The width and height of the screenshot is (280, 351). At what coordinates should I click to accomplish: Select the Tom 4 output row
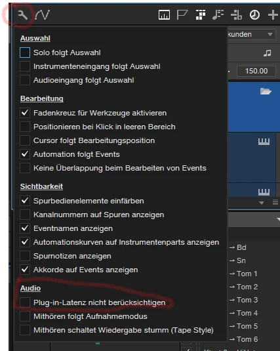[243, 313]
